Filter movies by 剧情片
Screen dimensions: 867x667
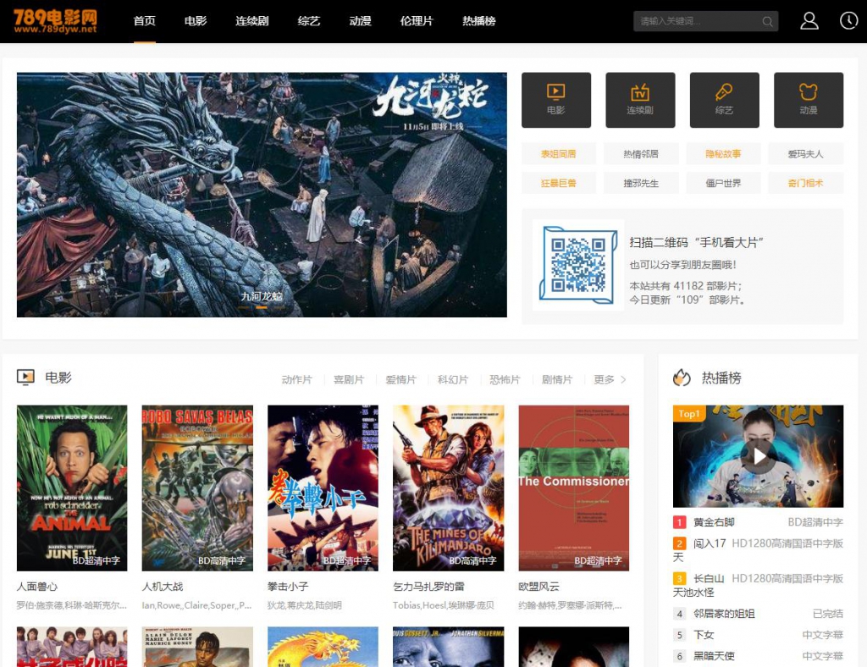coord(557,380)
